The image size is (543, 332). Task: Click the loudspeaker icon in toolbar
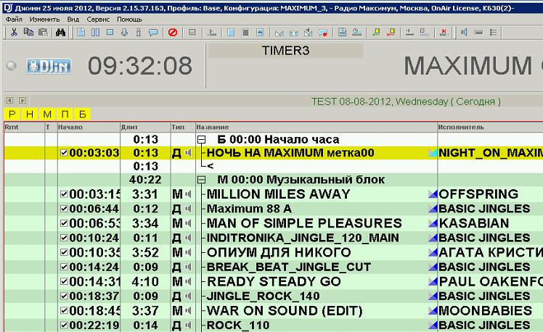pos(464,33)
